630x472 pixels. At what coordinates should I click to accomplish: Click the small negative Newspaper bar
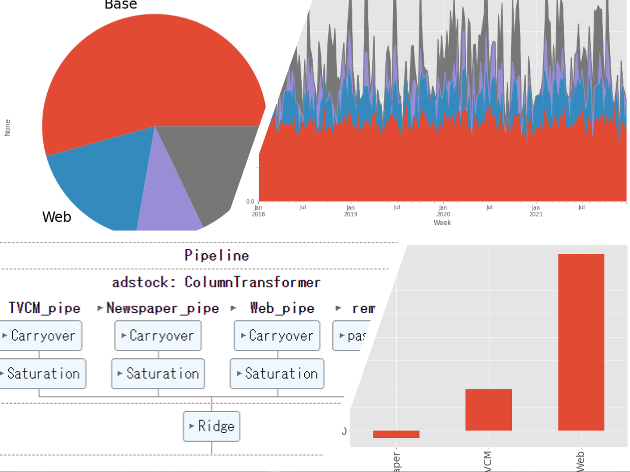pos(396,434)
